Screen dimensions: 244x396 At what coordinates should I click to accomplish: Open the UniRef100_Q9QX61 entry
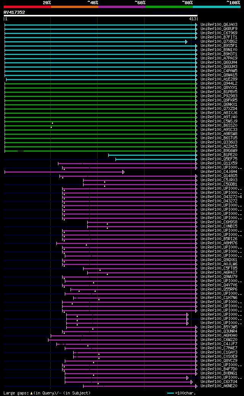[219, 260]
